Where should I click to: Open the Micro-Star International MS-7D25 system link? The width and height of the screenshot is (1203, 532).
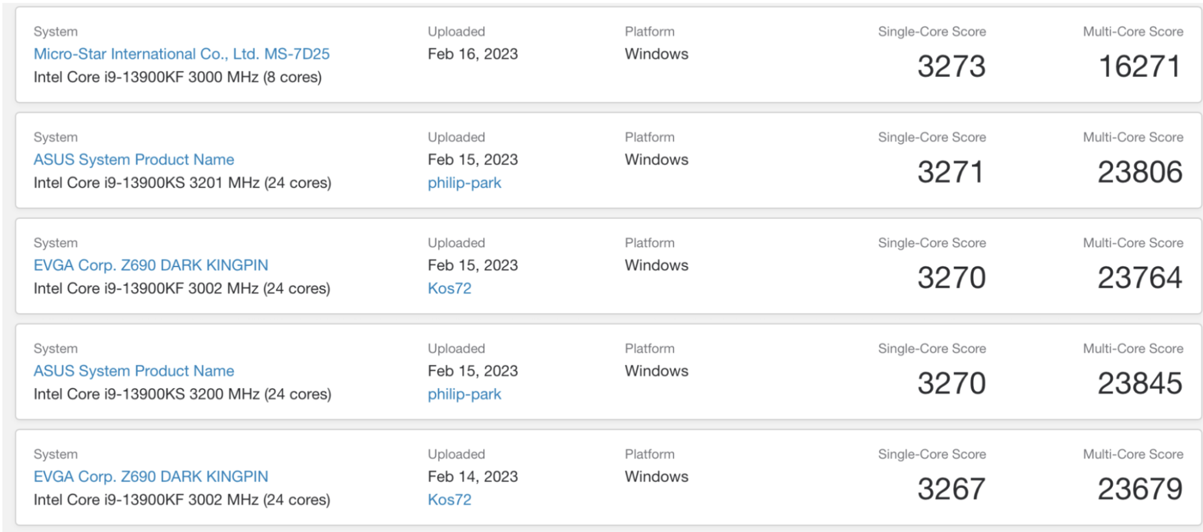[181, 54]
